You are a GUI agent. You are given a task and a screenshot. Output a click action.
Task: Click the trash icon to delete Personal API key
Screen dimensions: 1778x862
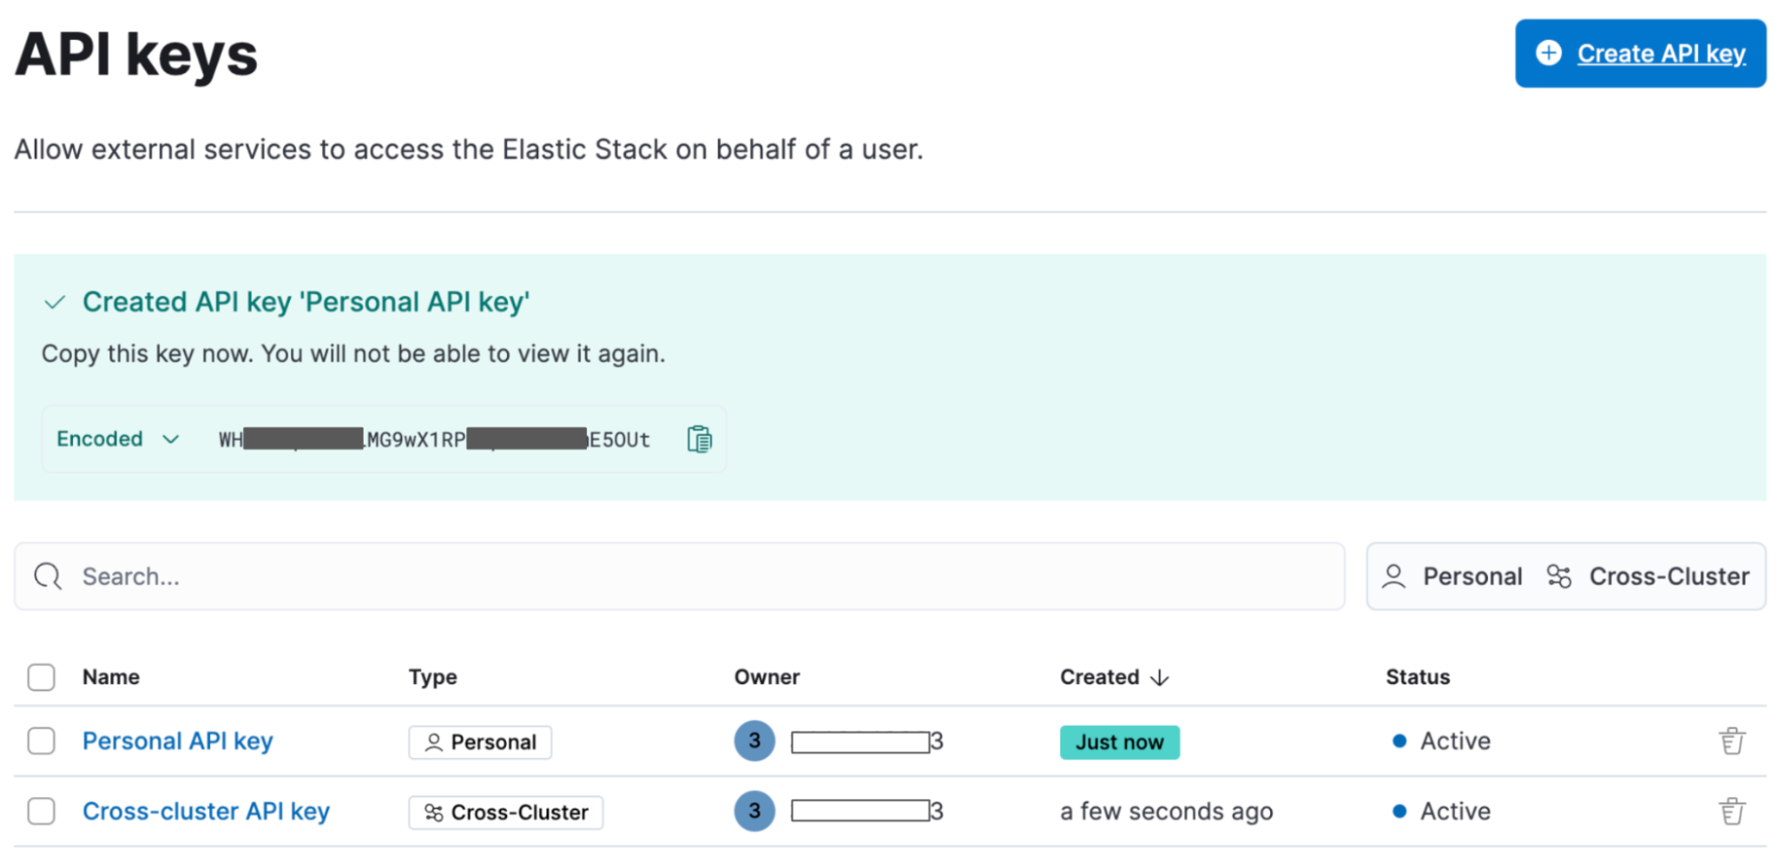[x=1732, y=740]
